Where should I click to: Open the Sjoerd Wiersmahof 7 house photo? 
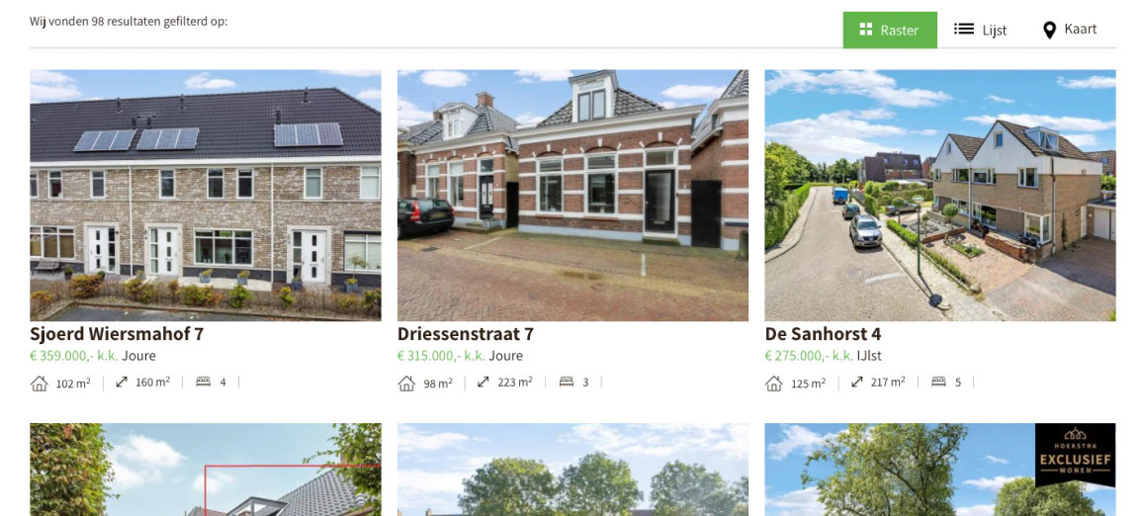(x=206, y=195)
